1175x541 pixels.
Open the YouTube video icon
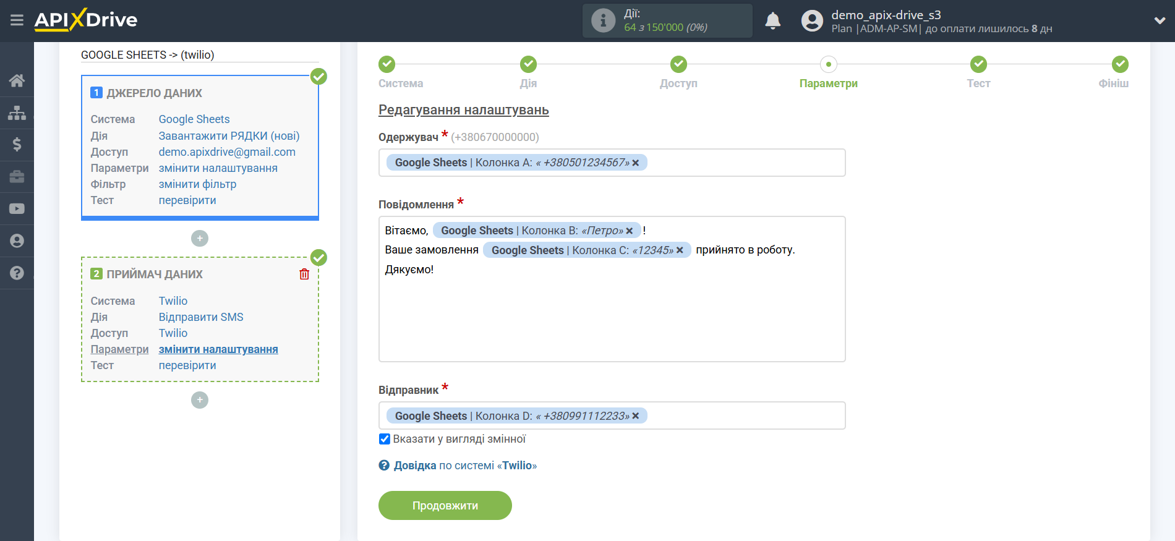(17, 209)
